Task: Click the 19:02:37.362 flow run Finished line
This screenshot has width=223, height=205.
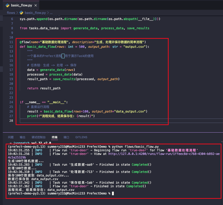Action: 77,186
